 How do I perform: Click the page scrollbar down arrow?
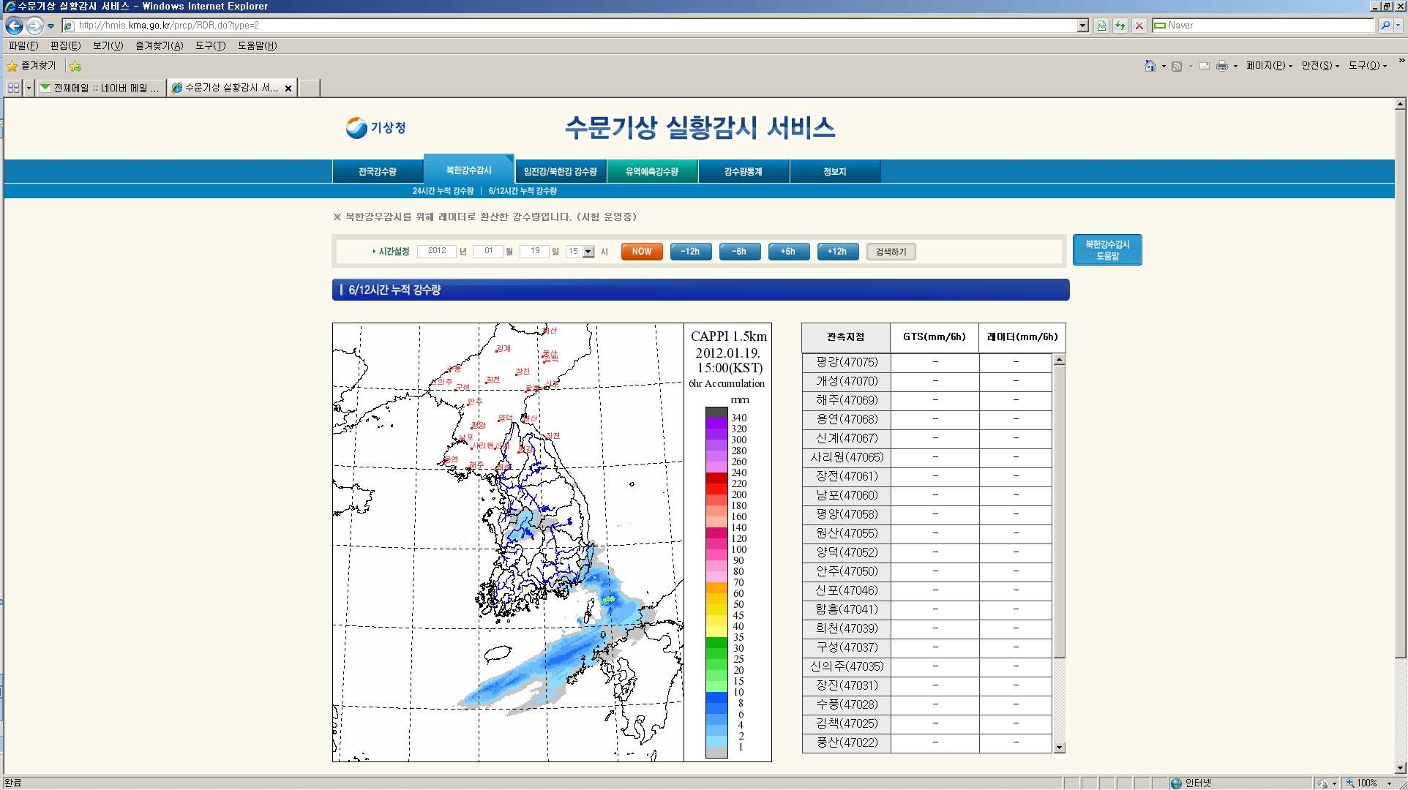tap(1400, 769)
